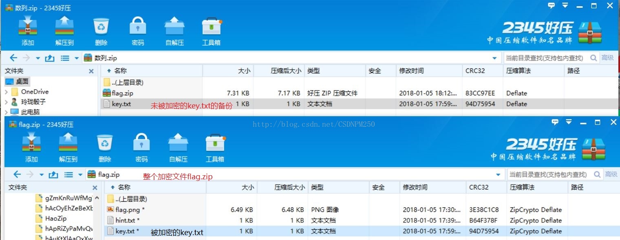Viewport: 620px width, 240px height.
Task: Select flag.png * row in flag.zip window
Action: point(362,209)
